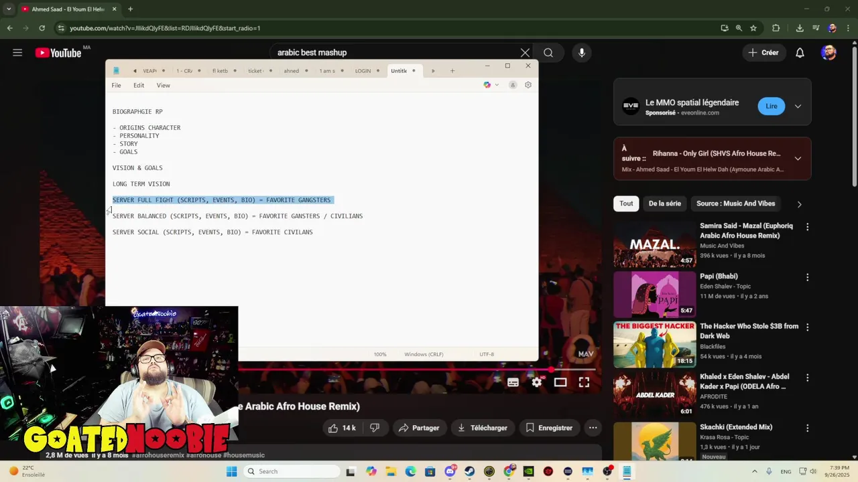Screen dimensions: 858x482
Task: Open Steam from the taskbar
Action: point(469,471)
